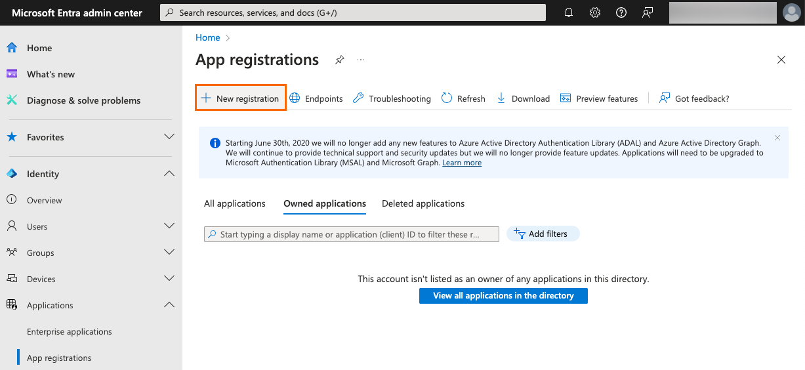Click the Endpoints label
805x370 pixels.
(x=324, y=98)
